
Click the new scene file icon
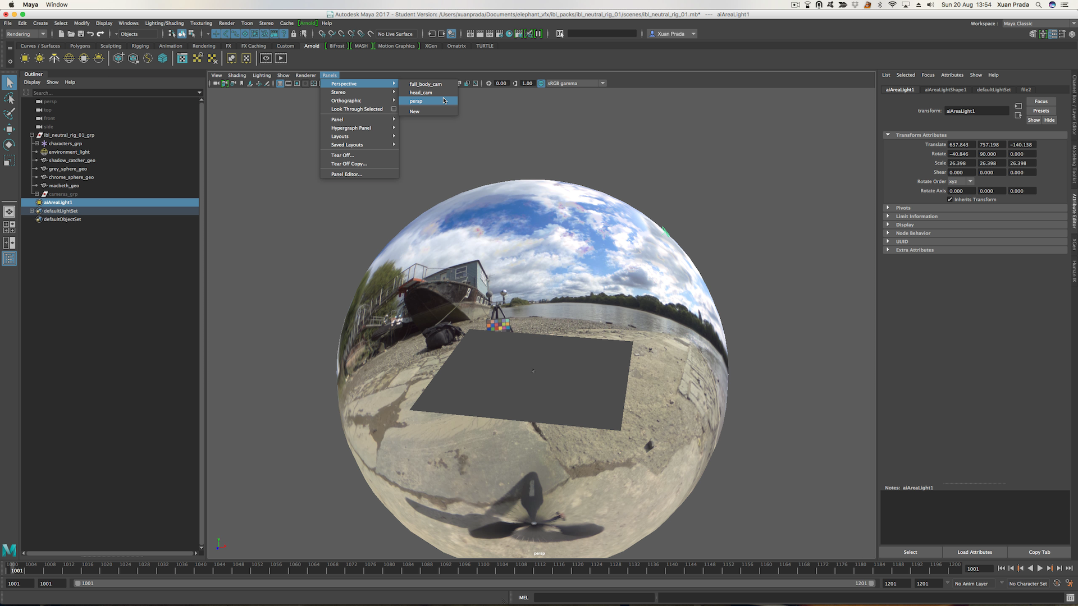(x=61, y=34)
